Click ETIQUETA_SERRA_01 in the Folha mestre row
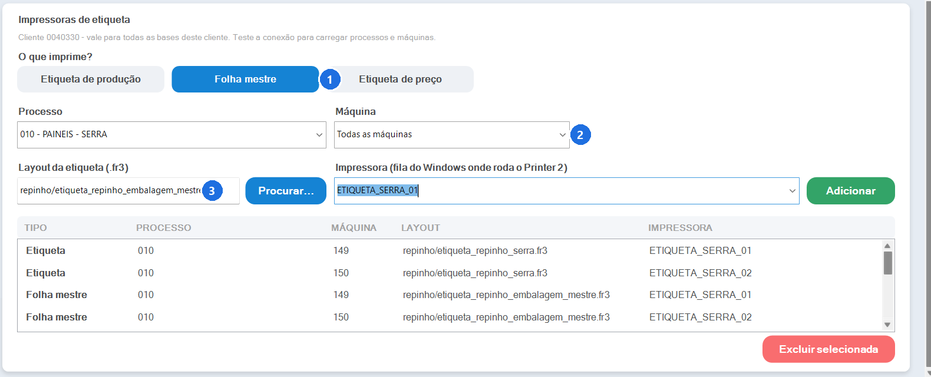The image size is (931, 377). coord(700,295)
